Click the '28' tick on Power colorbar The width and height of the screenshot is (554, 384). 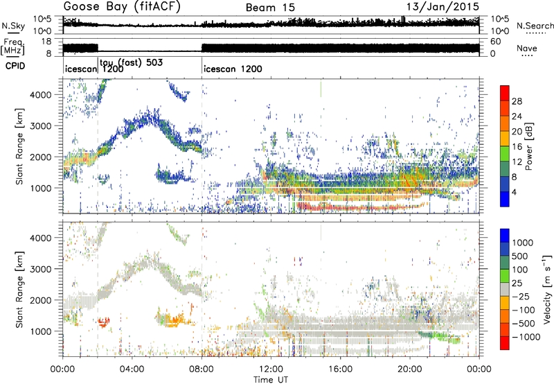coord(517,101)
